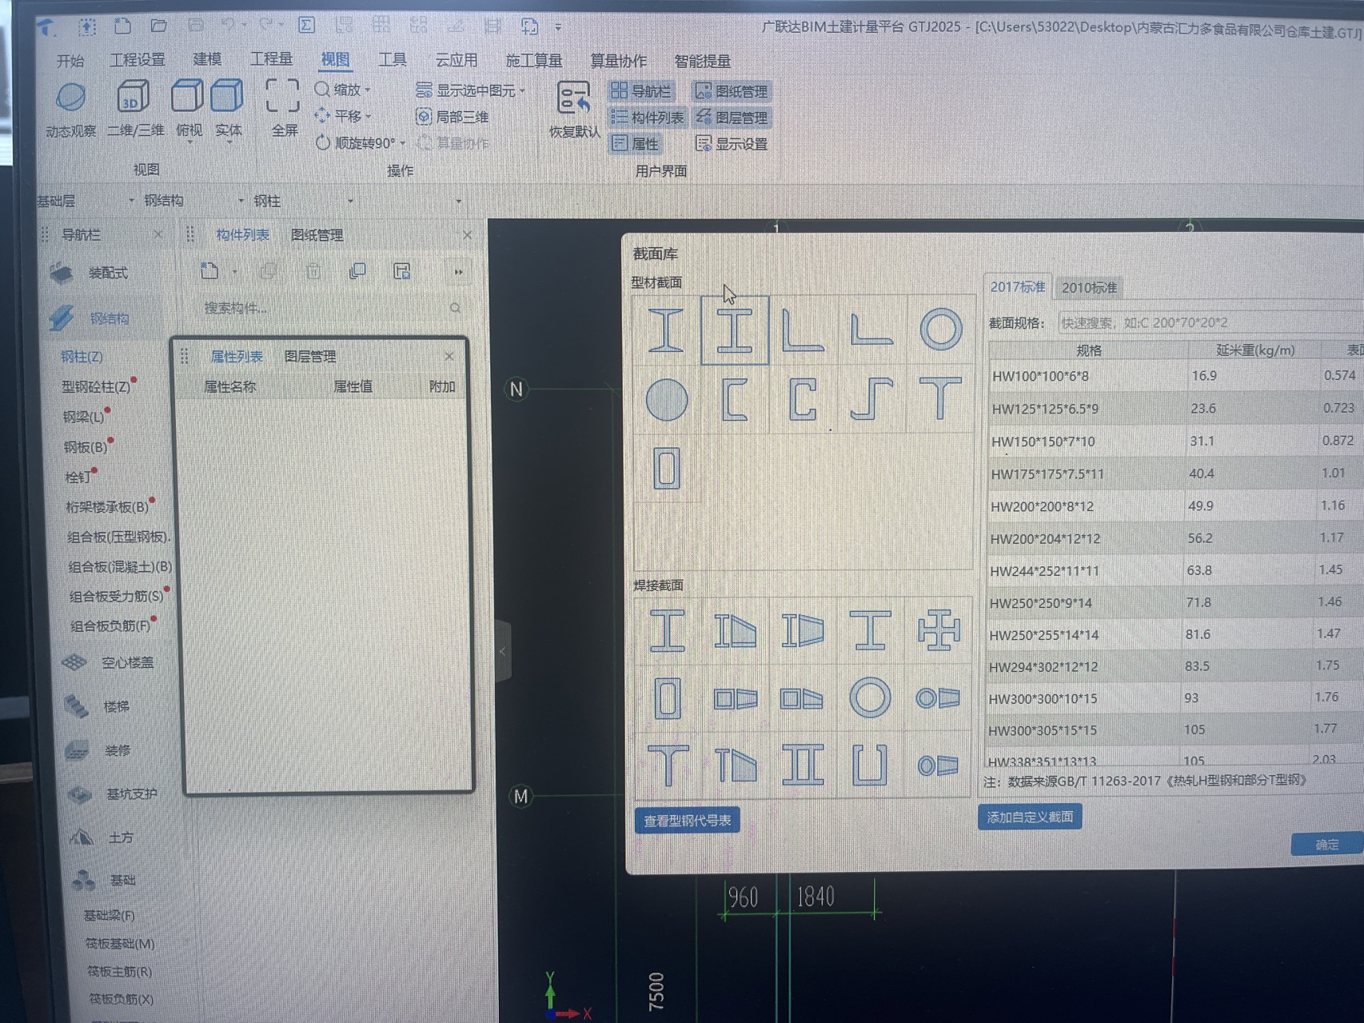Close the 导航栏 panel
The height and width of the screenshot is (1023, 1364).
pyautogui.click(x=158, y=234)
